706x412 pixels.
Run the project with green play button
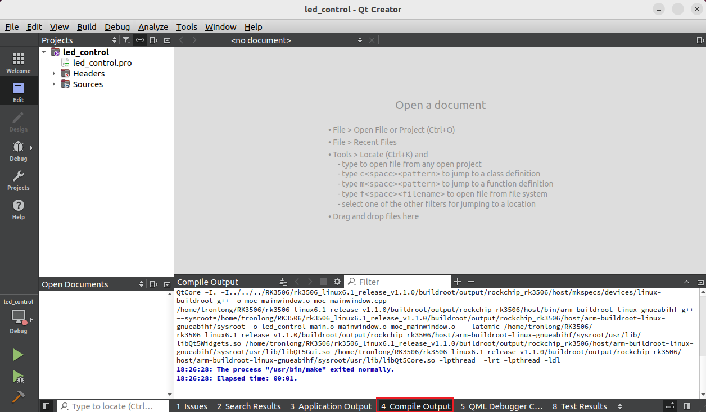click(18, 355)
